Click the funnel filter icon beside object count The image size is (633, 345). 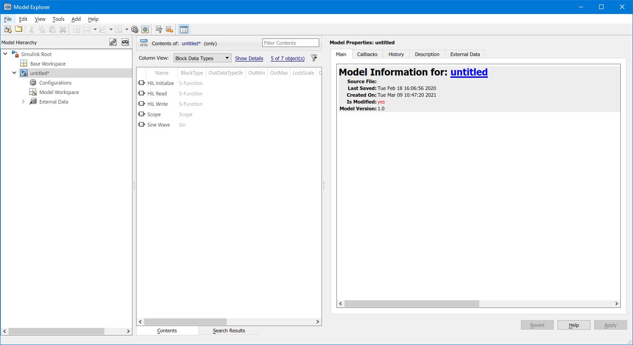tap(314, 58)
